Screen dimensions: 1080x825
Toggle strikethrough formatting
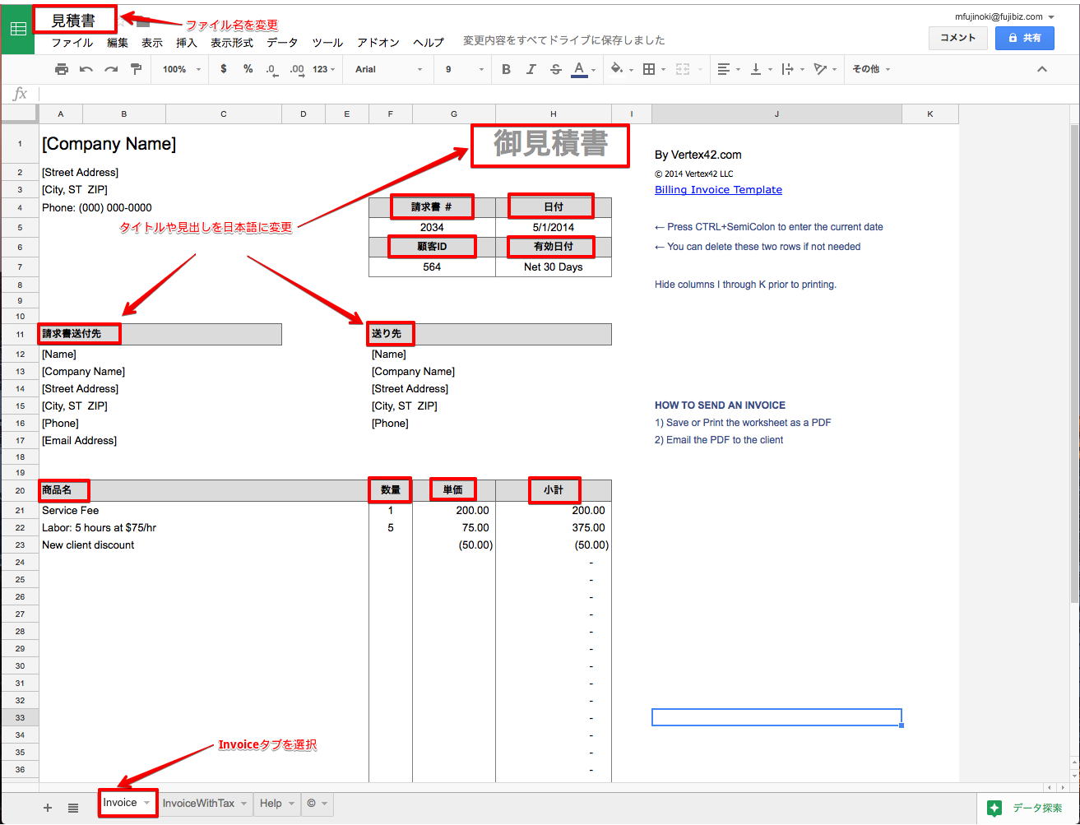[556, 70]
